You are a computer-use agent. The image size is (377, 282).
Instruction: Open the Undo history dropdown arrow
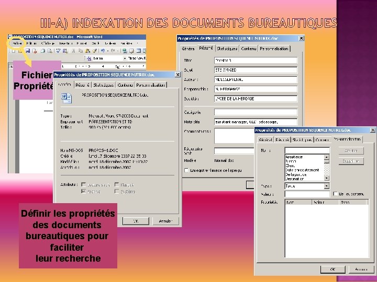(108, 51)
